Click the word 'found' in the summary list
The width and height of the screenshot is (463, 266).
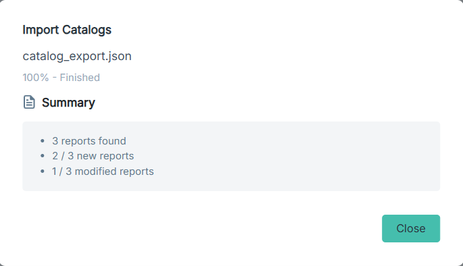(x=112, y=141)
